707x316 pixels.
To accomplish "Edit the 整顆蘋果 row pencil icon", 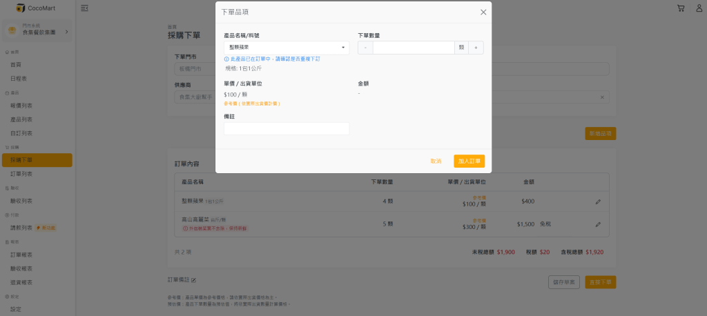I will coord(598,202).
